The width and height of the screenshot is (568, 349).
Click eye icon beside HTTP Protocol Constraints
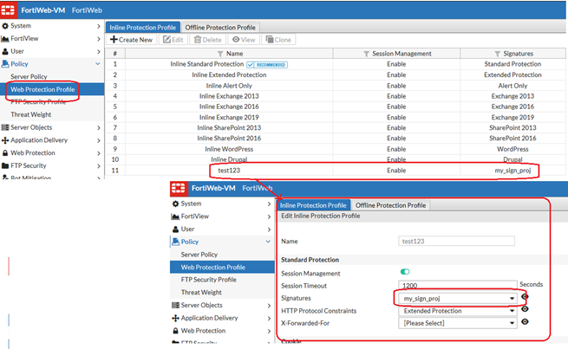[525, 310]
